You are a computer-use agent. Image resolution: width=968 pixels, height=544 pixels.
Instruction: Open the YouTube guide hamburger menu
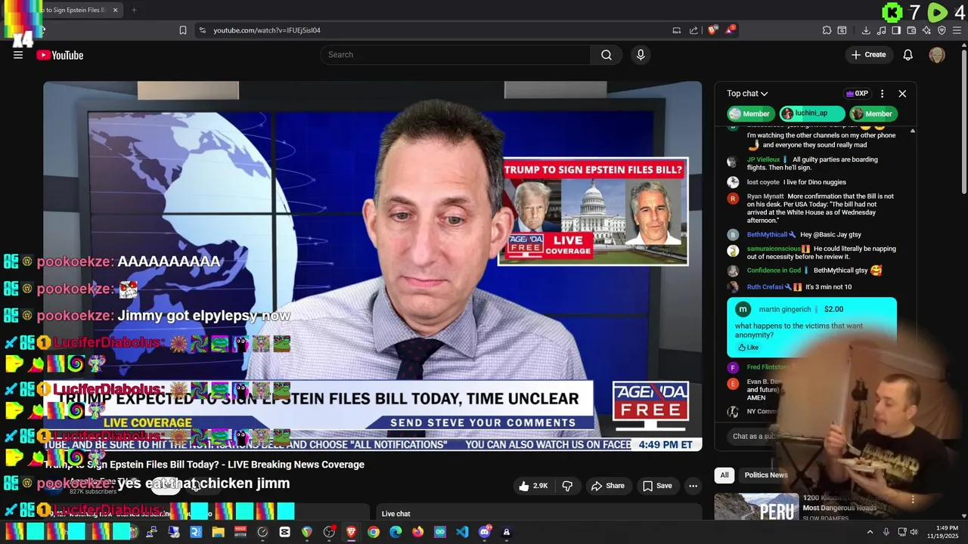(18, 54)
